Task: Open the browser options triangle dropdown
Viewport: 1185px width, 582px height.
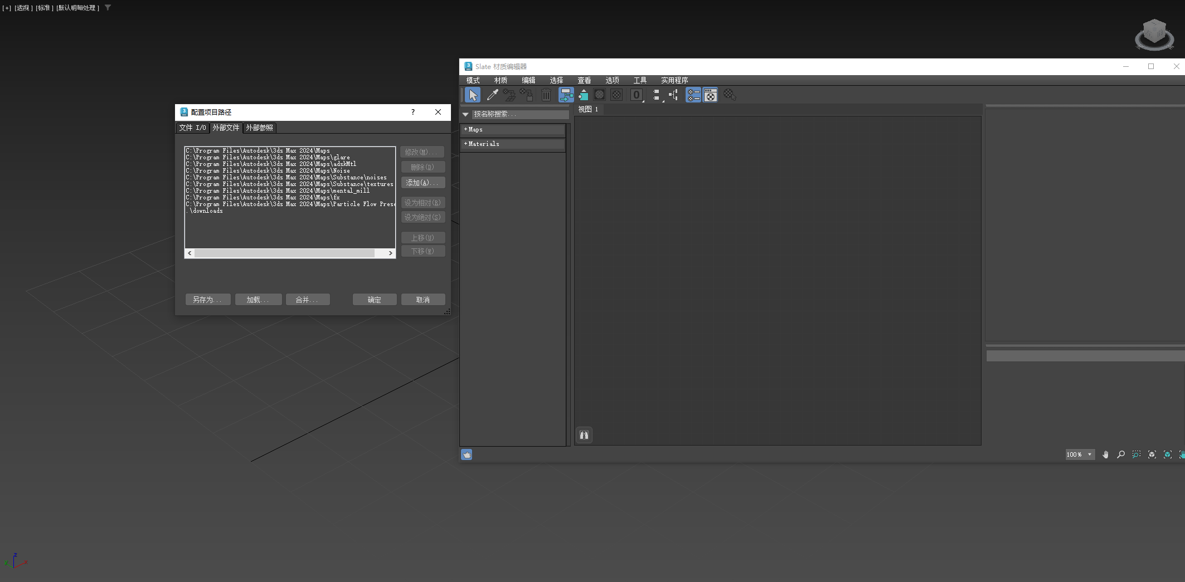Action: point(465,114)
